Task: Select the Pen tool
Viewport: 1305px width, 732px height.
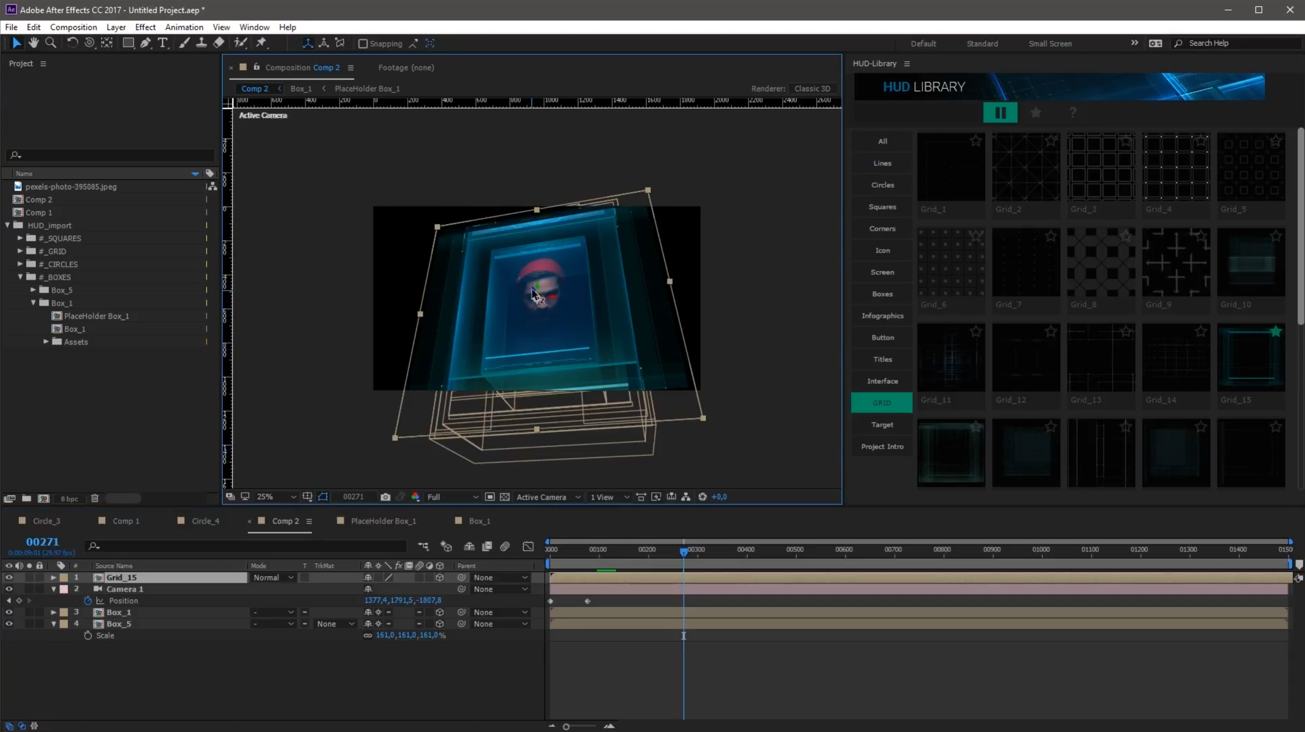Action: (x=146, y=43)
